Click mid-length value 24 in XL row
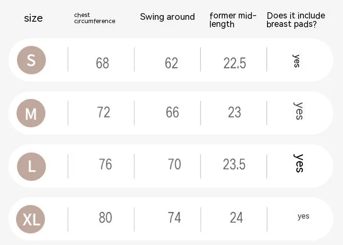 coord(236,218)
